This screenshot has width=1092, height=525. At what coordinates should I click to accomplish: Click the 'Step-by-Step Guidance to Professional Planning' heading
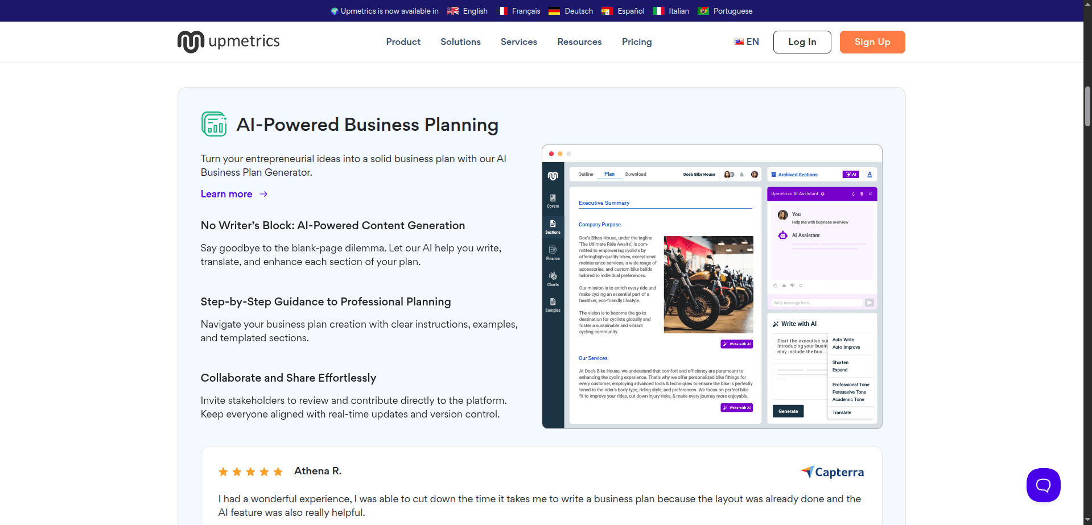(x=325, y=301)
